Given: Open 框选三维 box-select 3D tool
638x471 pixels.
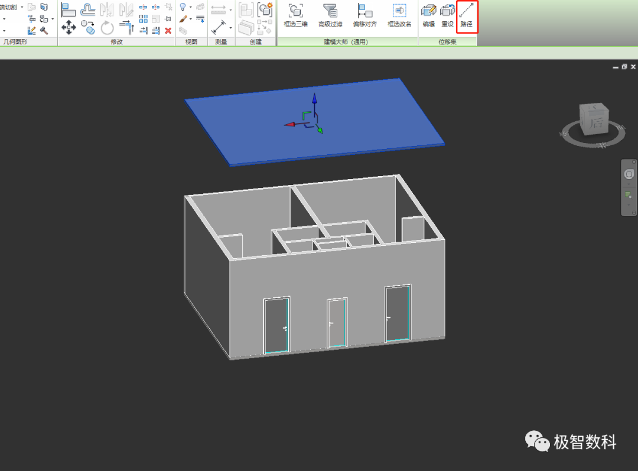Looking at the screenshot, I should pos(295,15).
